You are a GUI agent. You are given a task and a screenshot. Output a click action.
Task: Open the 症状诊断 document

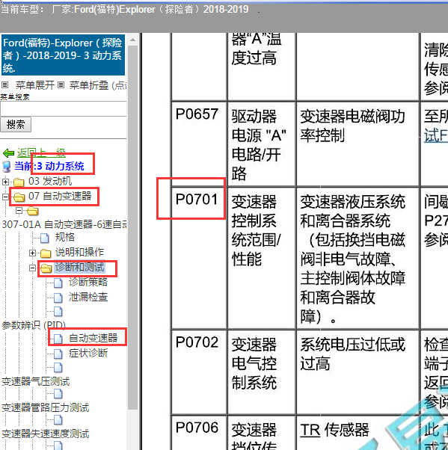tap(88, 354)
